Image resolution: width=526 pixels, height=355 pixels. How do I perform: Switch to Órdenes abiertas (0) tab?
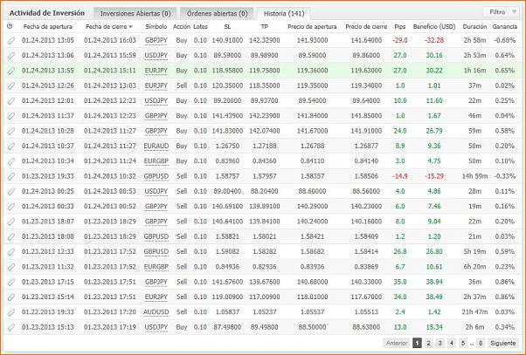217,13
